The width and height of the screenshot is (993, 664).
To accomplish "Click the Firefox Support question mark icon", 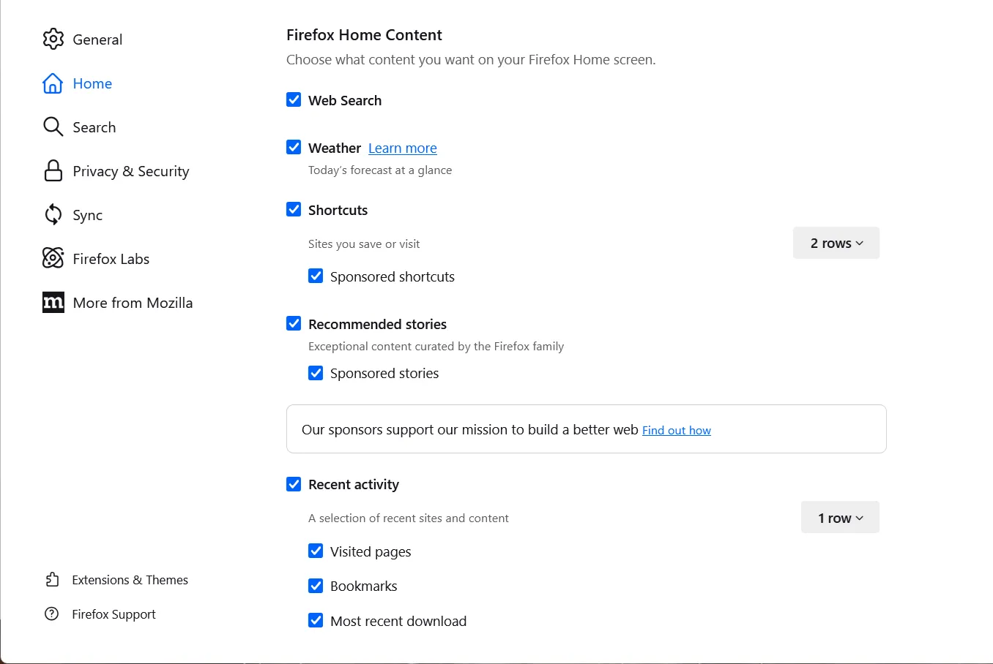I will 52,614.
